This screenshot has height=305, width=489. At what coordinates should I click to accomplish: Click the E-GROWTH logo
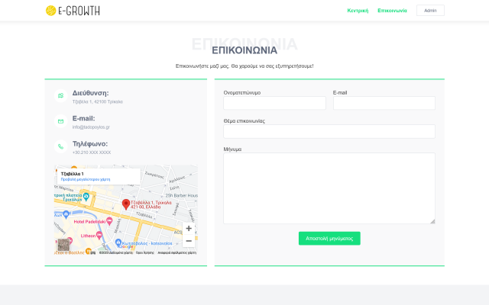tap(73, 11)
